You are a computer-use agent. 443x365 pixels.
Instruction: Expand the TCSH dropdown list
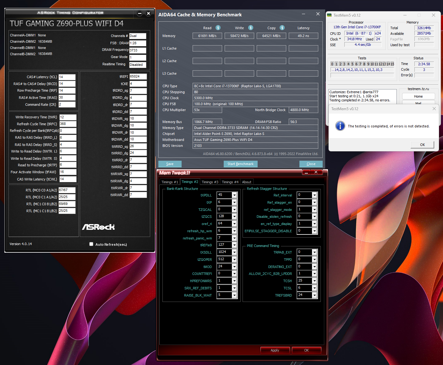pos(314,281)
